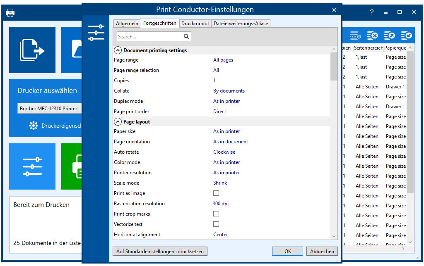This screenshot has width=424, height=266.
Task: Enable the Print as image checkbox
Action: click(216, 193)
